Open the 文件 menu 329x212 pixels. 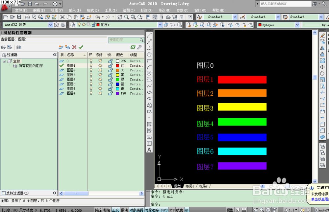point(21,10)
